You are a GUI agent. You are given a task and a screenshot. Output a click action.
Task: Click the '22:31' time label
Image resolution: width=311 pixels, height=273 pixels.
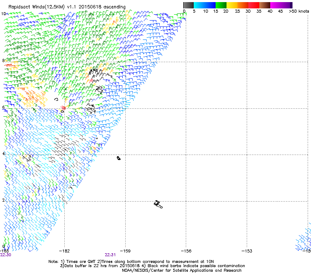pyautogui.click(x=110, y=255)
